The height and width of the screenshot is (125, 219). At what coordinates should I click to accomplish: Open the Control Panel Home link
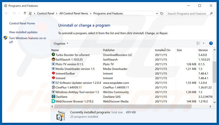[22, 24]
